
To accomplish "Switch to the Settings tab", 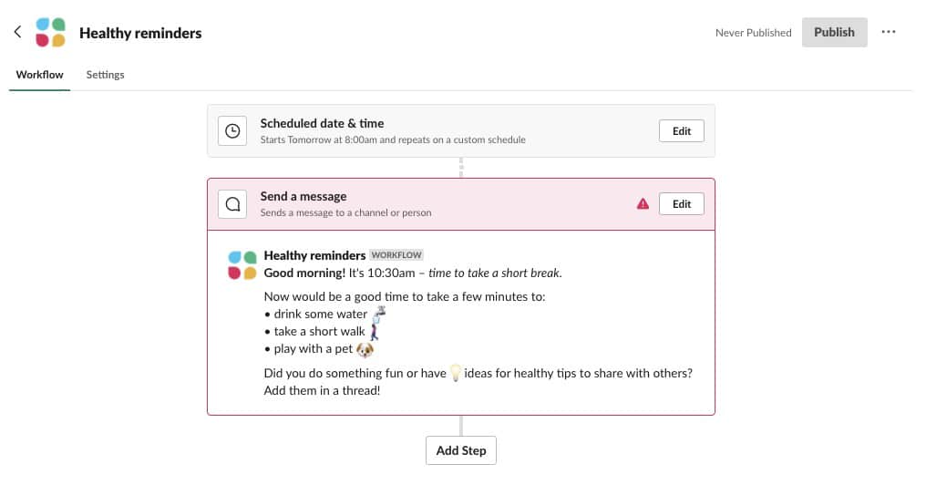I will click(x=105, y=75).
